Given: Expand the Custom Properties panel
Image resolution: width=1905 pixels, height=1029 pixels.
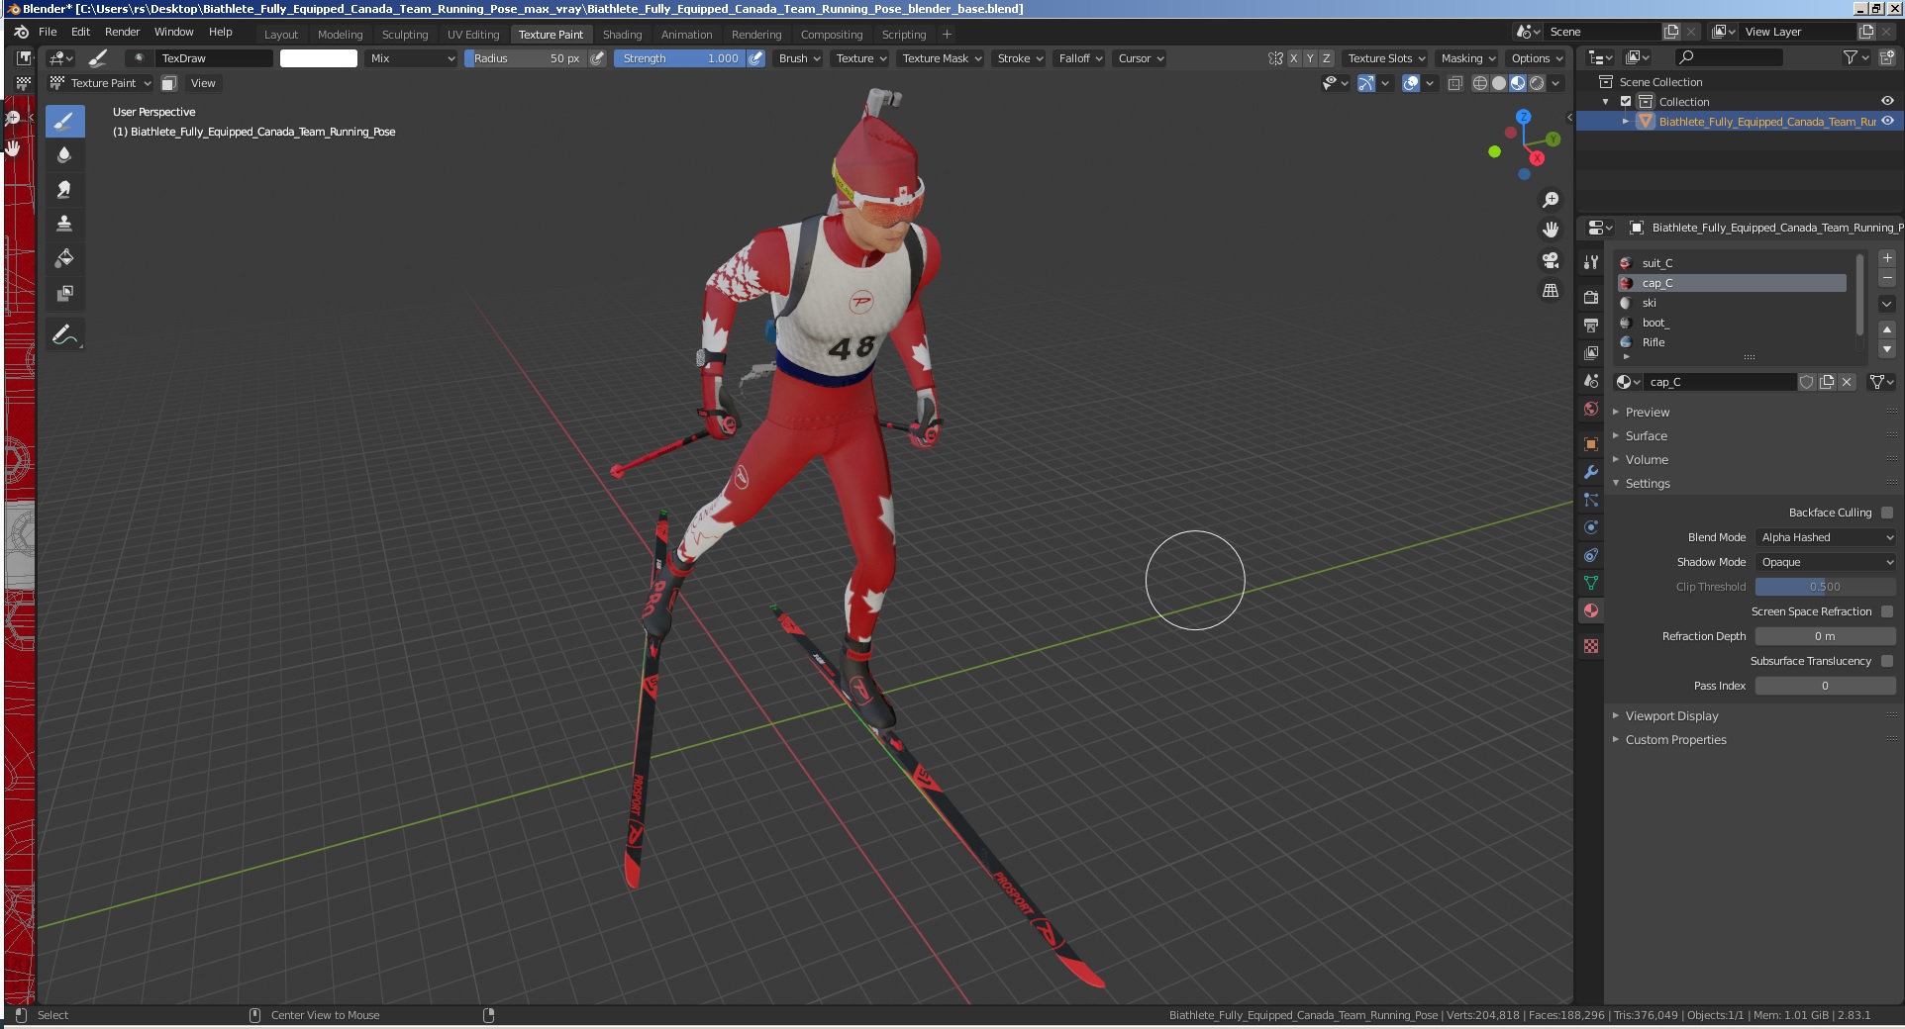Looking at the screenshot, I should [1675, 740].
